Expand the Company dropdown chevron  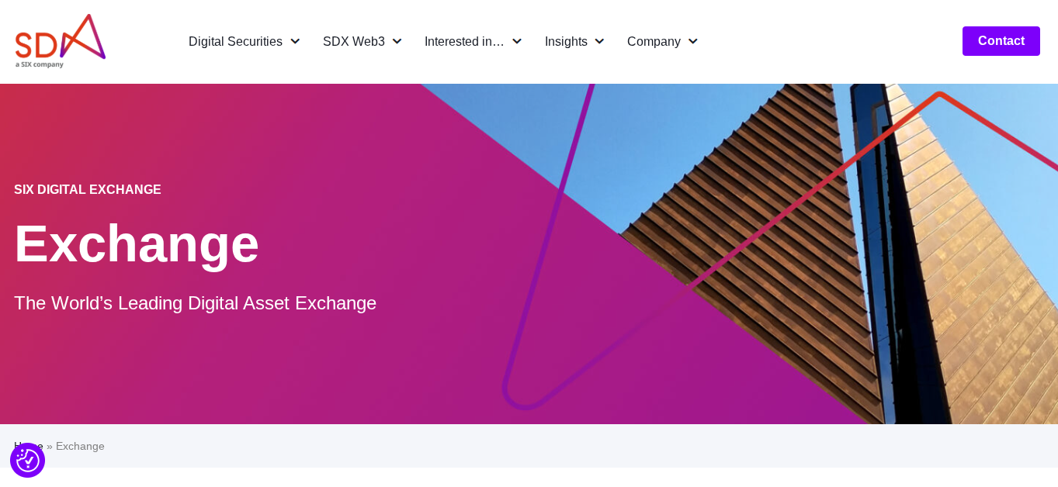693,42
